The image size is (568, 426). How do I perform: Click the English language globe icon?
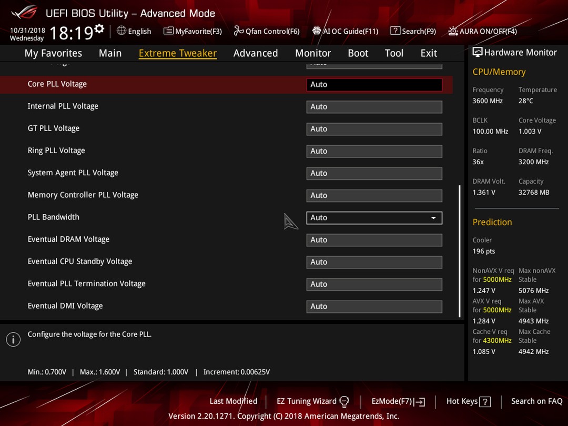[121, 31]
